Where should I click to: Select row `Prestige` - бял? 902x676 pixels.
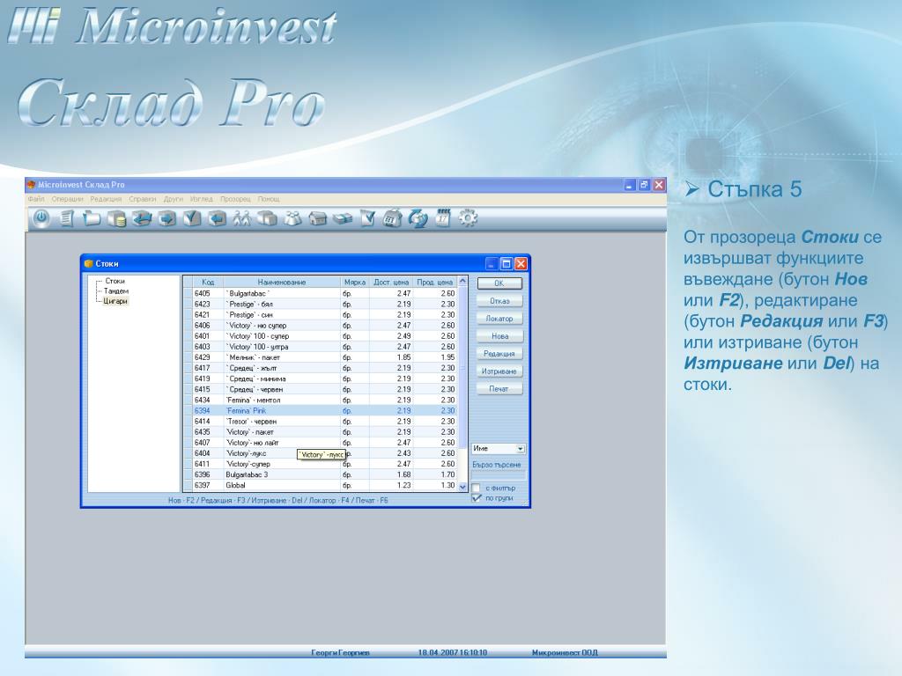pos(321,304)
